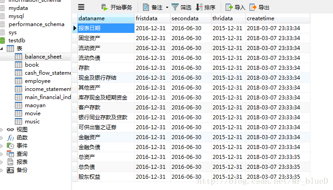Expand the 视图 views tree node
Screen dimensions: 333x190
[x=2, y=130]
